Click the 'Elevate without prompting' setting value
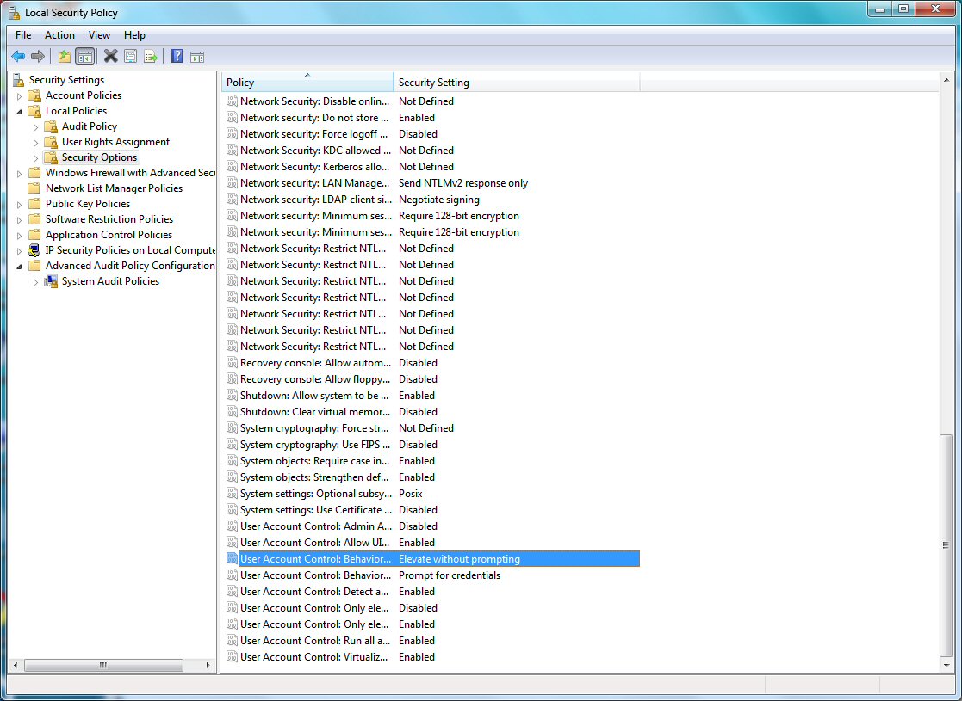 point(460,559)
